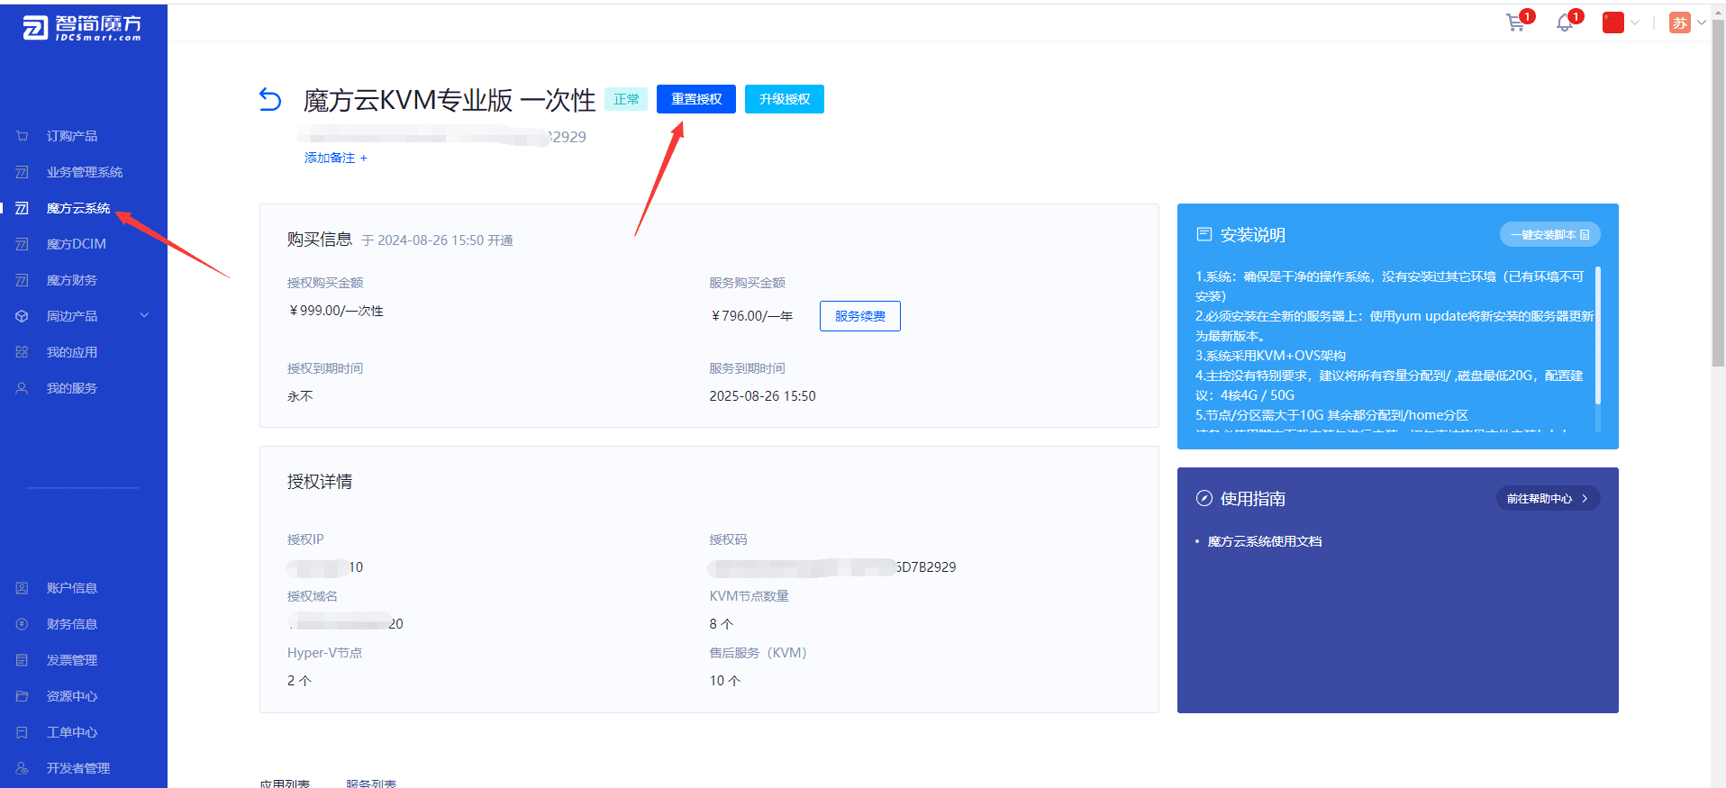Click the 授权到期时间 value 永不

(x=300, y=396)
